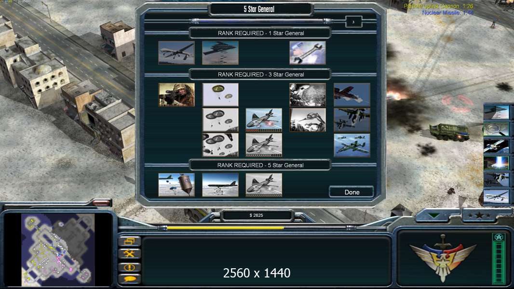This screenshot has width=514, height=289.
Task: Select the top-right A-10 strike red jet icon
Action: (x=352, y=94)
